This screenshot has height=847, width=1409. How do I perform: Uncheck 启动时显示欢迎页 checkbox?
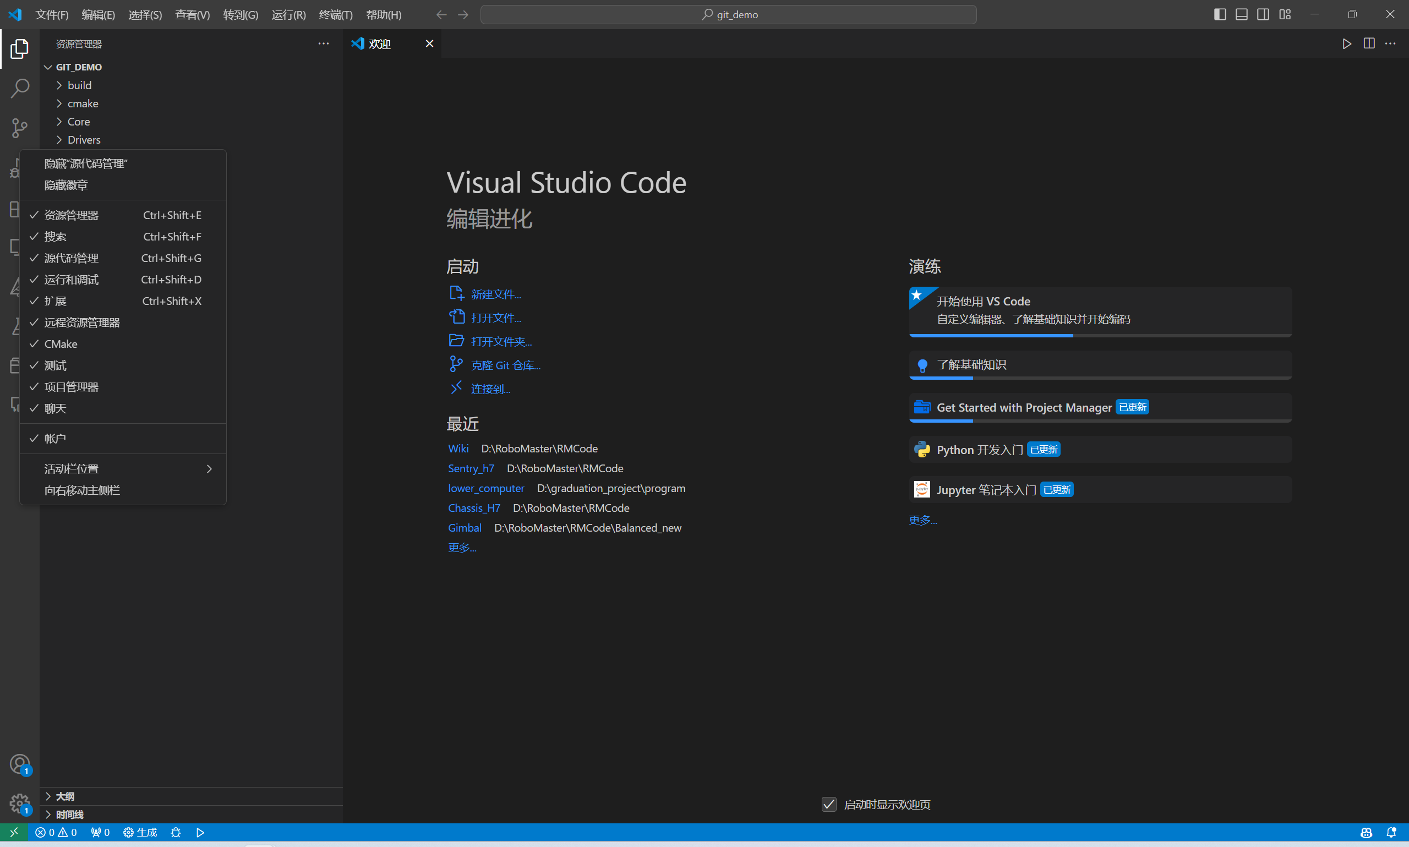click(x=829, y=804)
